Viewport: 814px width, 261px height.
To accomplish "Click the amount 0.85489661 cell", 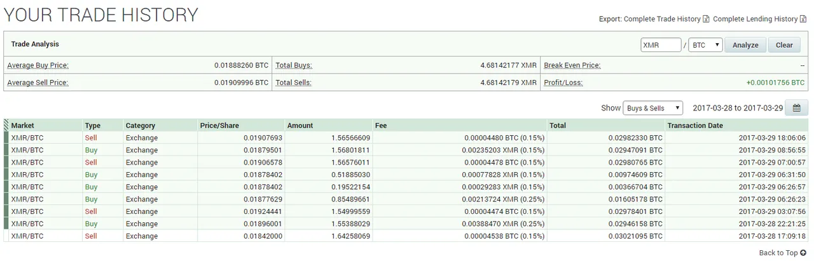I will (x=328, y=199).
